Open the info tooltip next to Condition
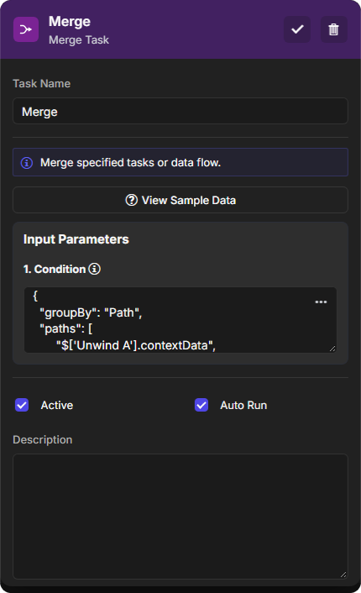 [x=94, y=269]
